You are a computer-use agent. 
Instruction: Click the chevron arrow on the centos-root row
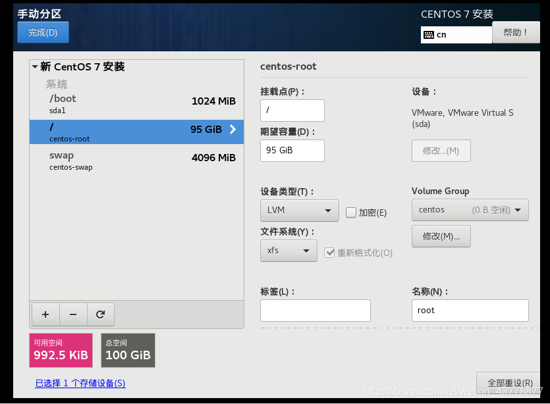pyautogui.click(x=233, y=130)
